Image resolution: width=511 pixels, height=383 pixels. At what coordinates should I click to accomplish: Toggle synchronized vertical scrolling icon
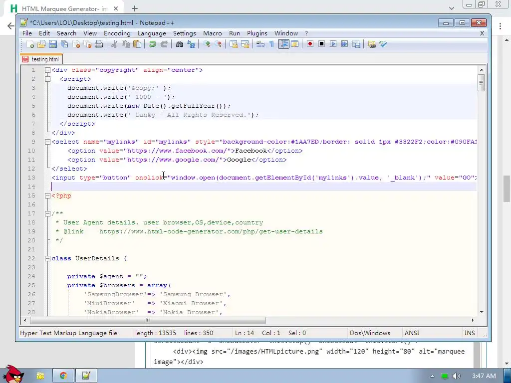coord(234,44)
